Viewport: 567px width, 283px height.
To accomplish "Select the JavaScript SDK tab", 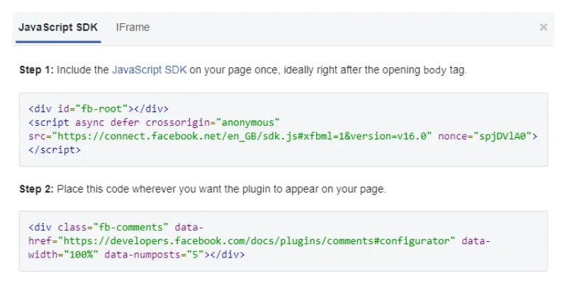I will point(58,28).
